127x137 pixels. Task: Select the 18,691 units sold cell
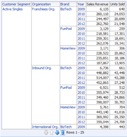[118, 39]
